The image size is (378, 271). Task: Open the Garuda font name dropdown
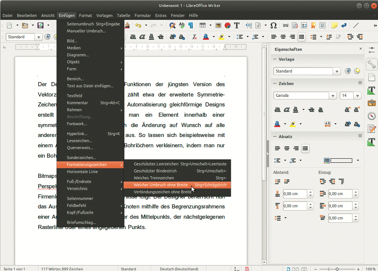[333, 96]
